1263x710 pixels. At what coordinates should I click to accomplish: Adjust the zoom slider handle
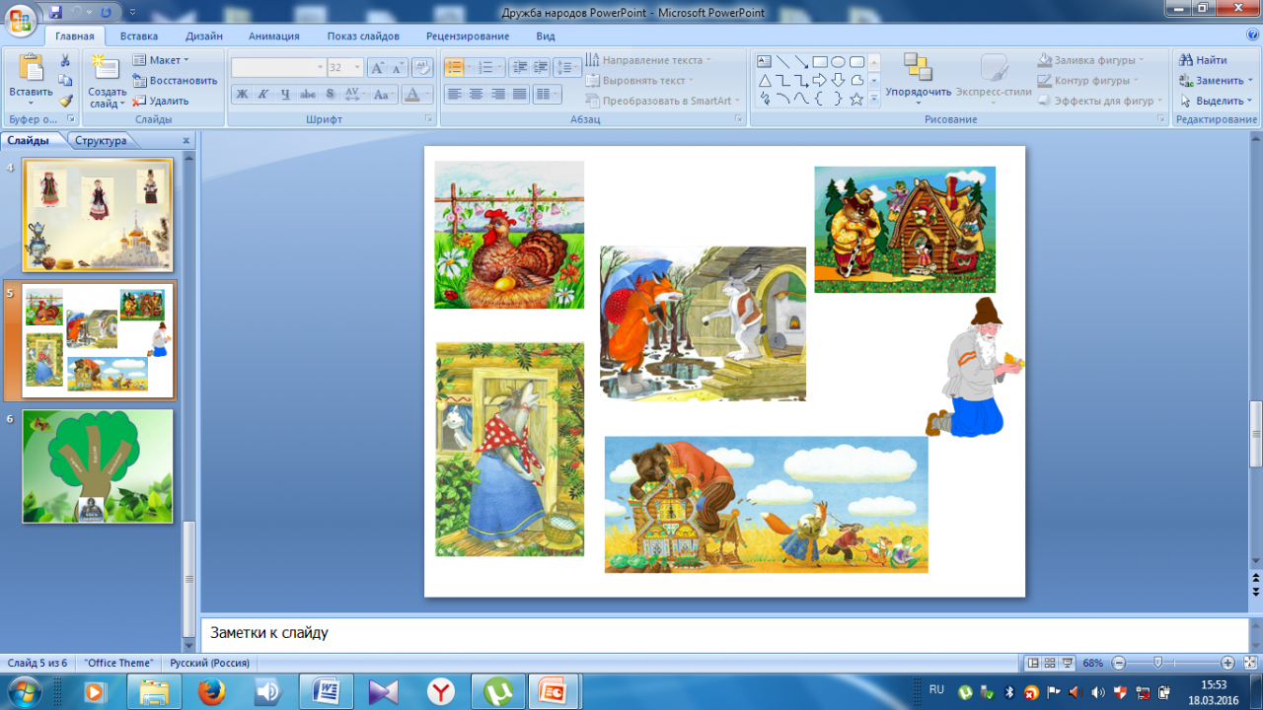tap(1157, 663)
